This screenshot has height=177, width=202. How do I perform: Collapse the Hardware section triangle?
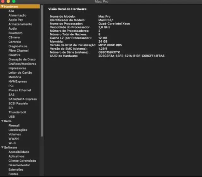(x=2, y=6)
